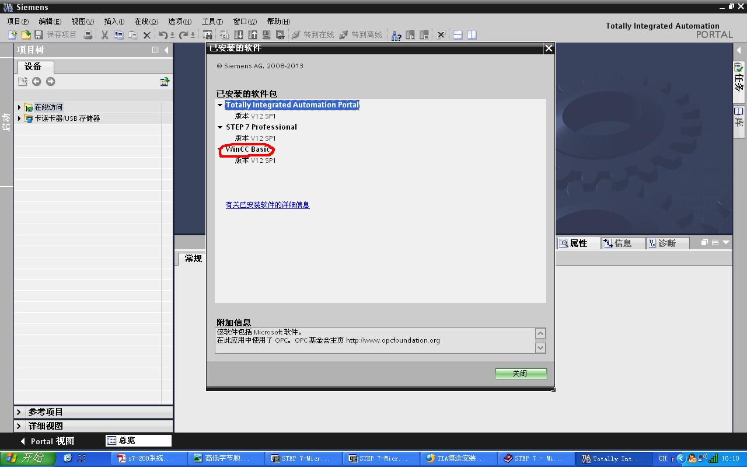Open the 编辑(E) menu

(50, 22)
